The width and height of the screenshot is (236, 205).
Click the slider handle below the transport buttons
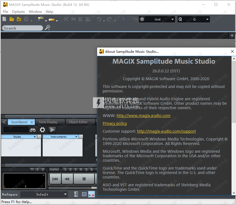[94, 188]
